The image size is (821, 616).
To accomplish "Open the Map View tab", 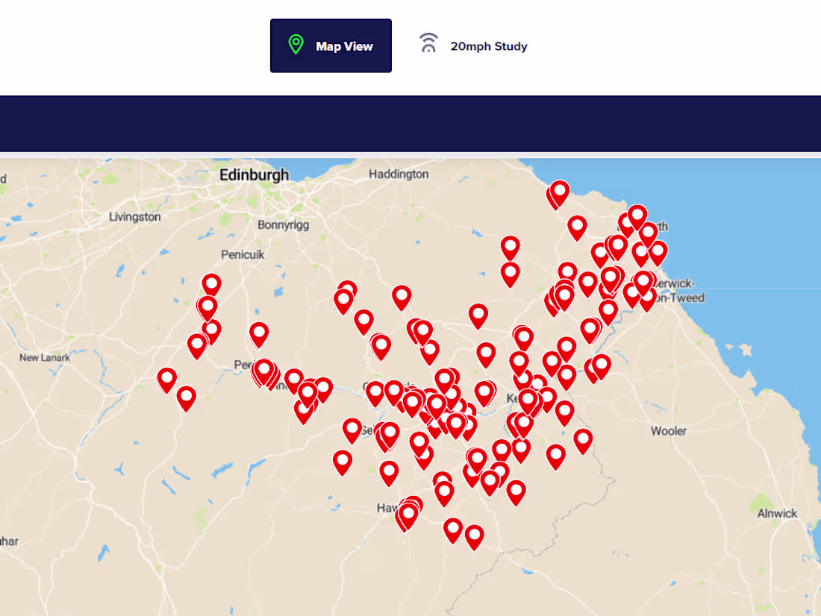I will [x=331, y=45].
